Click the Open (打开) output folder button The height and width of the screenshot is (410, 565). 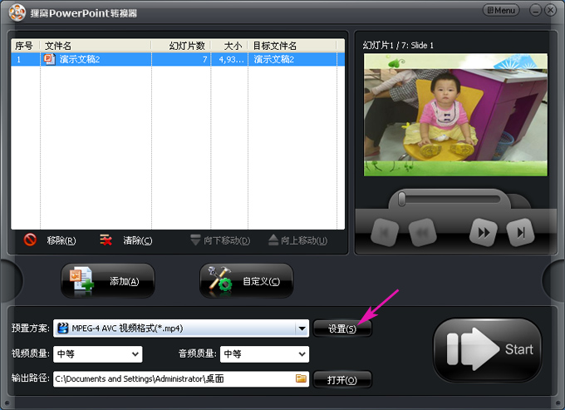tap(342, 380)
